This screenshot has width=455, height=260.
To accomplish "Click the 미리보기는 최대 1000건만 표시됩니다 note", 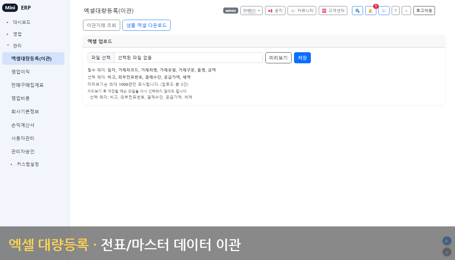I will (x=138, y=84).
